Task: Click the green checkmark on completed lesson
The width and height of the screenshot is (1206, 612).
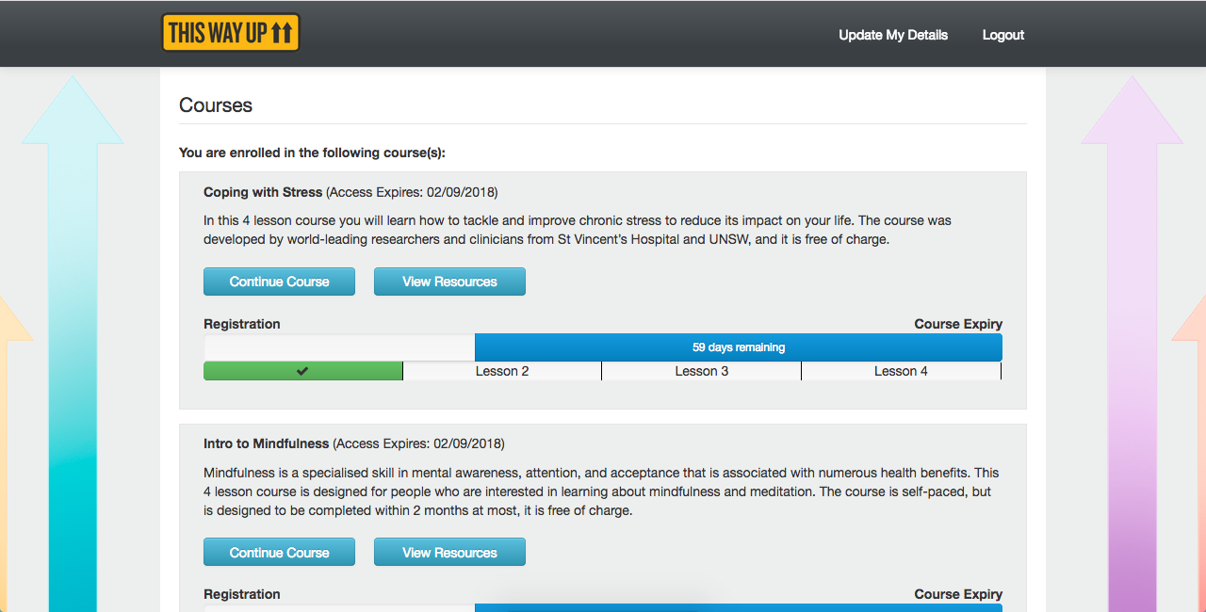Action: (x=302, y=371)
